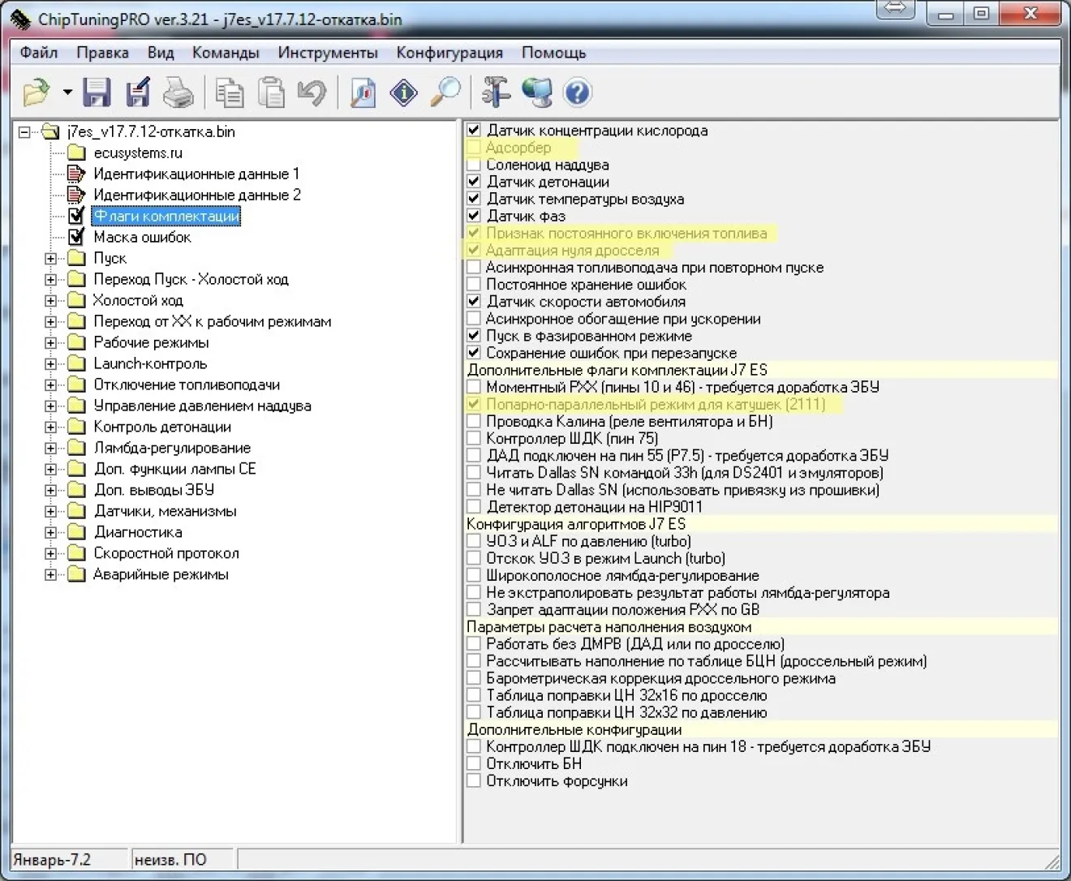Toggle Пуск в фазированном режиме checkbox

(474, 335)
